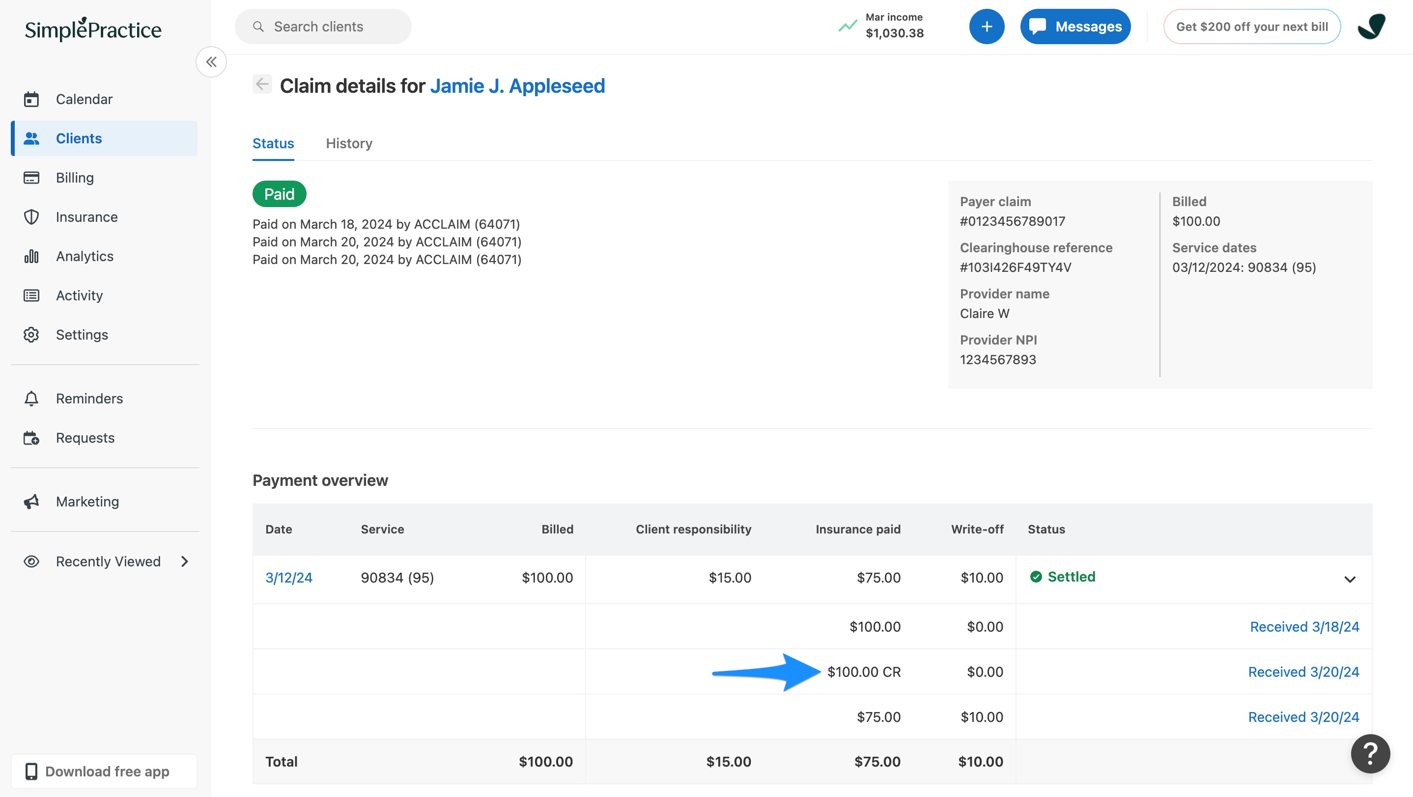Click the Total row $75.00 insurance paid

[877, 761]
